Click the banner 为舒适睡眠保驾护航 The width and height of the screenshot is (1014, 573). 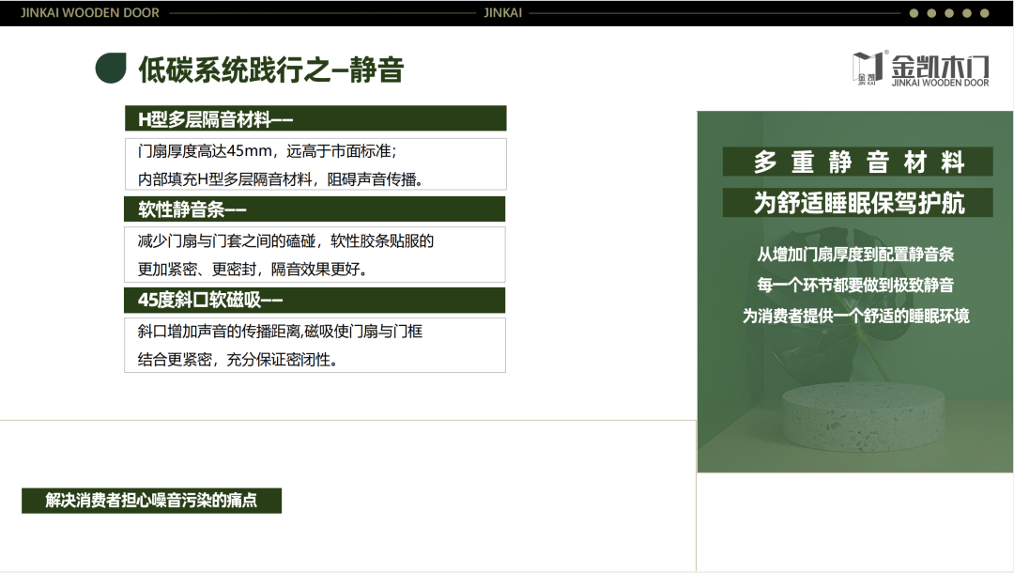coord(857,202)
